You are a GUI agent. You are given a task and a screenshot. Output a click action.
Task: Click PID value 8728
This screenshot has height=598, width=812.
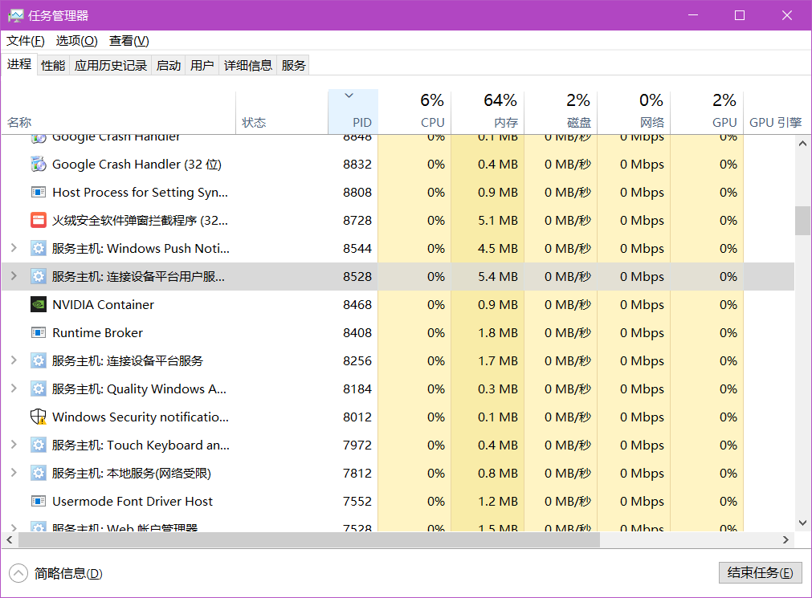pyautogui.click(x=357, y=220)
